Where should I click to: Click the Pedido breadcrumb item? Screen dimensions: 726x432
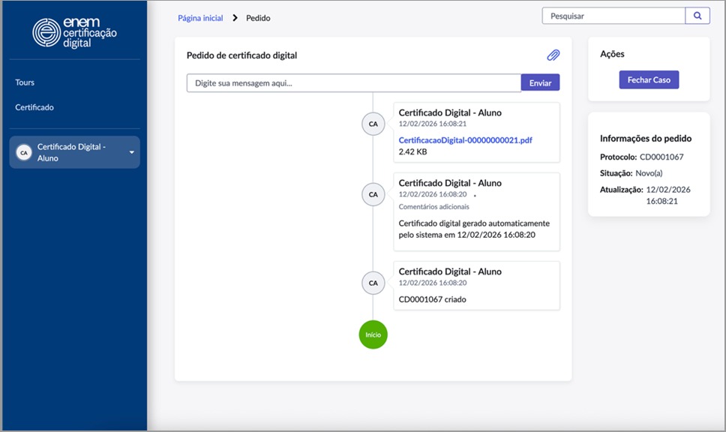click(258, 18)
